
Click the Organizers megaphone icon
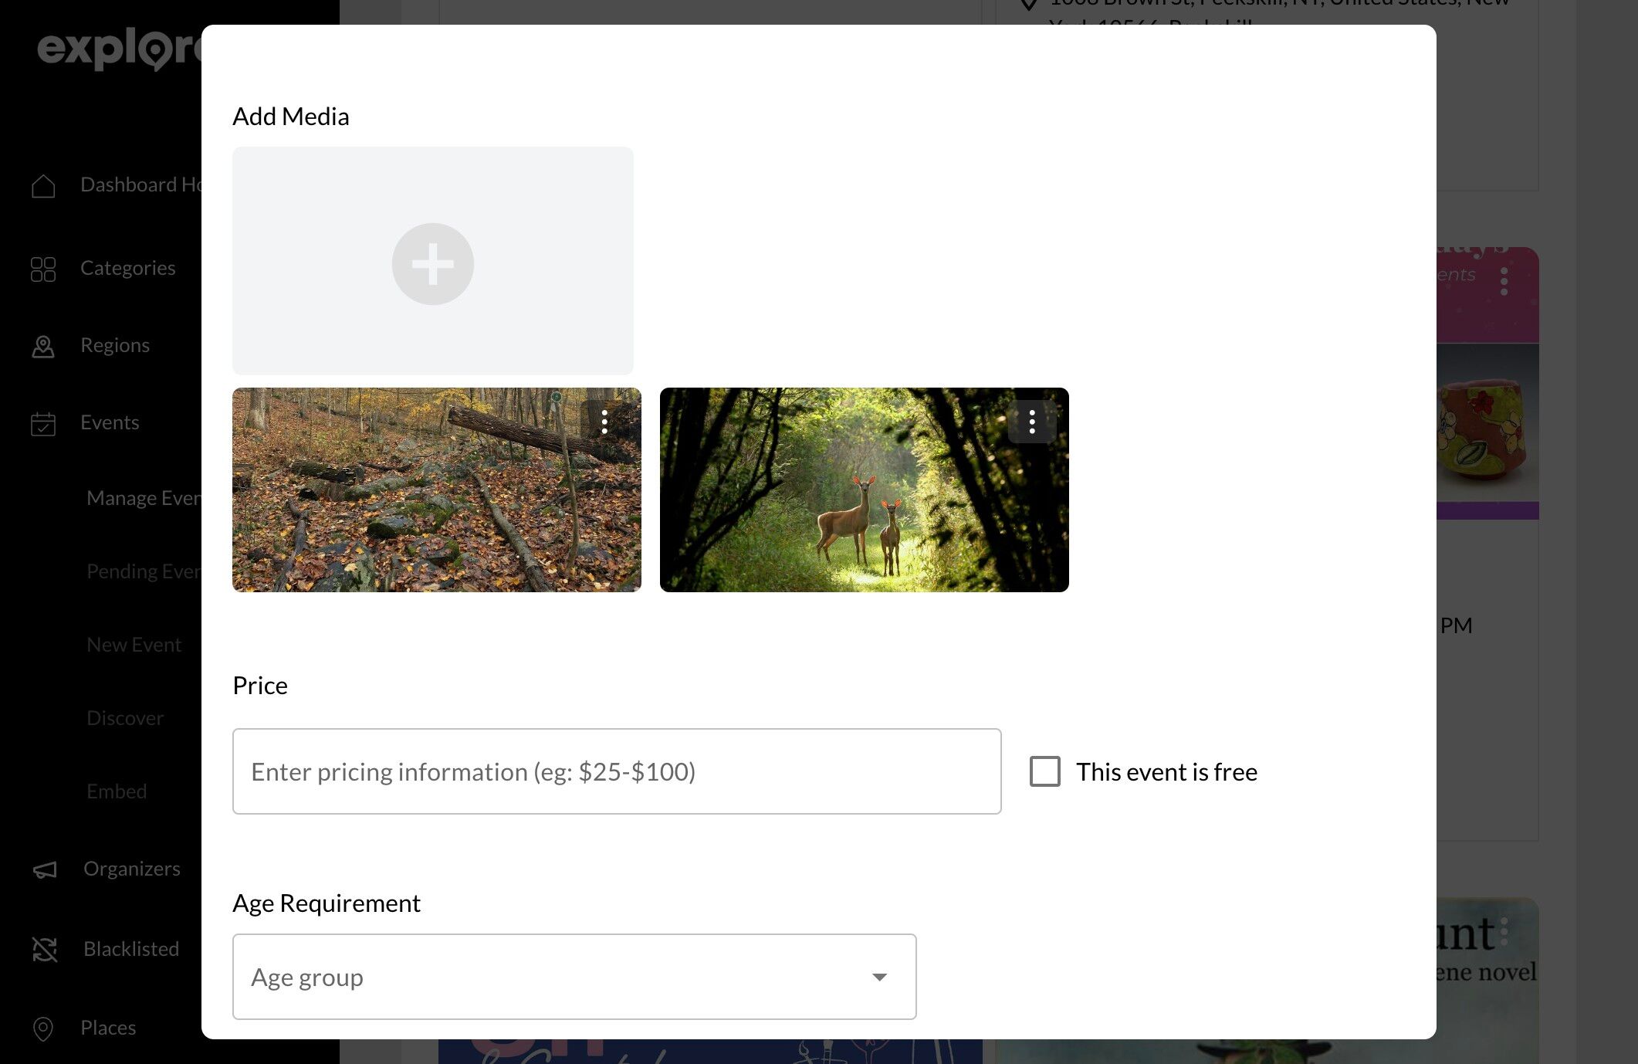45,869
